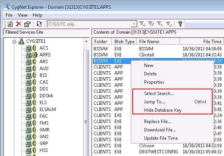Click the CygNet Explorer title bar icon
This screenshot has width=224, height=156.
click(7, 7)
